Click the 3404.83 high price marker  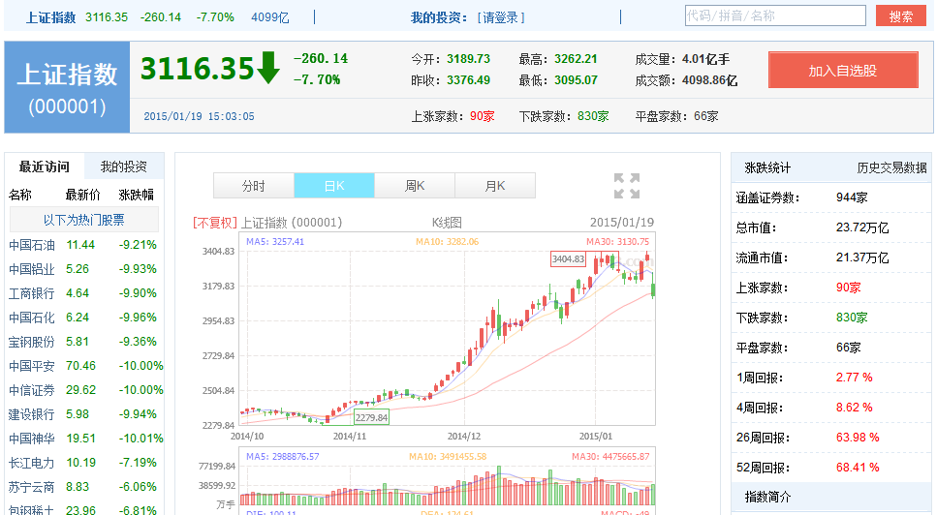tap(568, 259)
